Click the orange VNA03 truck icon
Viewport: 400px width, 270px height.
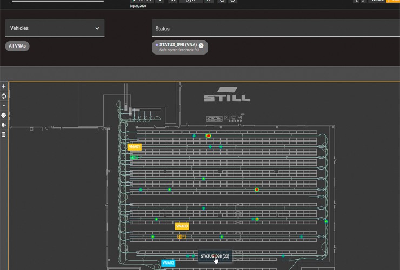(182, 237)
